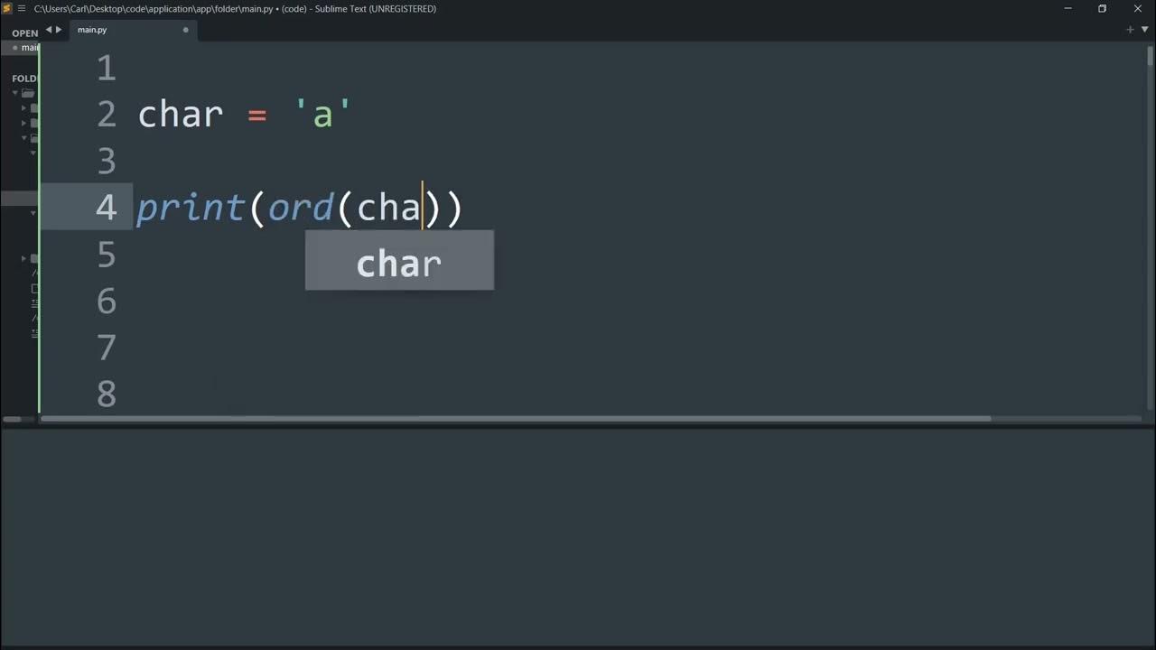Go to previous tab with left arrow
1156x650 pixels.
pyautogui.click(x=50, y=30)
